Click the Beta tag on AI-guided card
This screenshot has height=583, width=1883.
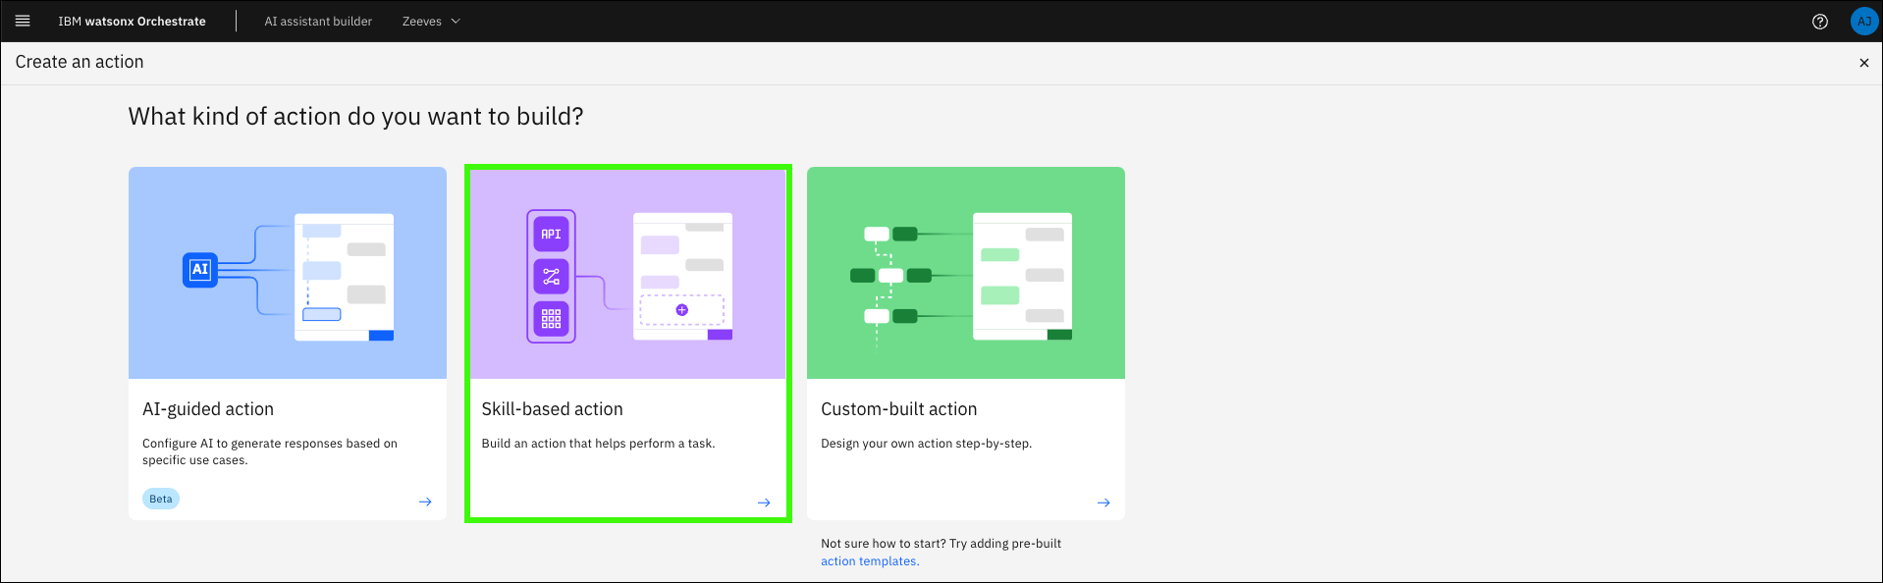[x=161, y=499]
